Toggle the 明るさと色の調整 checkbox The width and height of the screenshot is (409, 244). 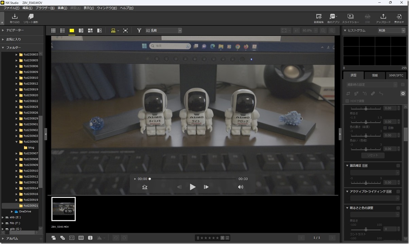(398, 208)
